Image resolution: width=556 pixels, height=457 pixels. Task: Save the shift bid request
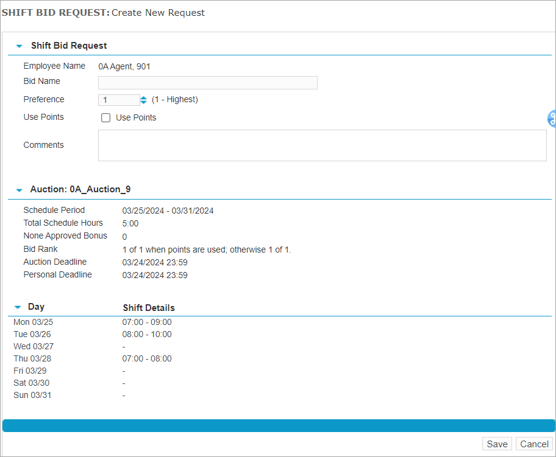pyautogui.click(x=496, y=444)
